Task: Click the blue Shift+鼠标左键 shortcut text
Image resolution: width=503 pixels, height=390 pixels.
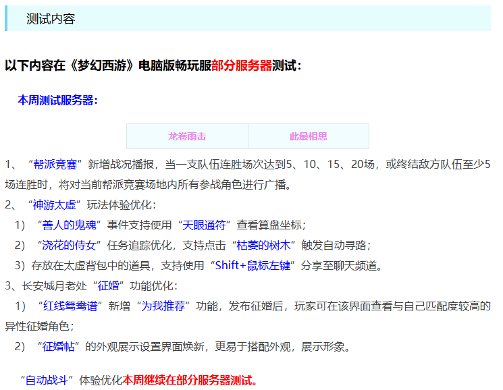Action: [252, 265]
